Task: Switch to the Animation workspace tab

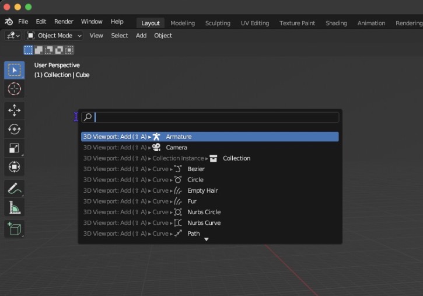Action: (371, 23)
